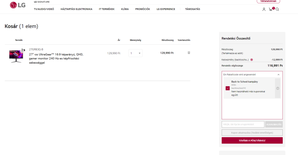The height and width of the screenshot is (155, 298).
Task: Open the 27"-os UltraGear monitor product title
Action: coord(56,58)
